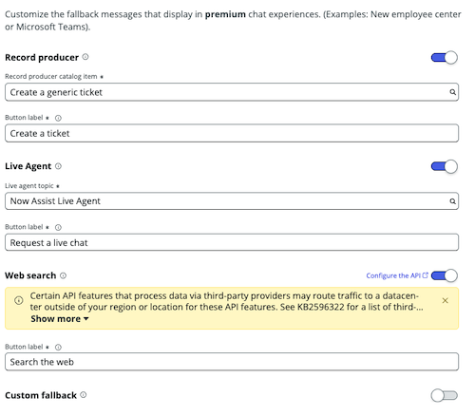Click info icon beside Request a live chat label
Image resolution: width=475 pixels, height=416 pixels.
(x=58, y=227)
